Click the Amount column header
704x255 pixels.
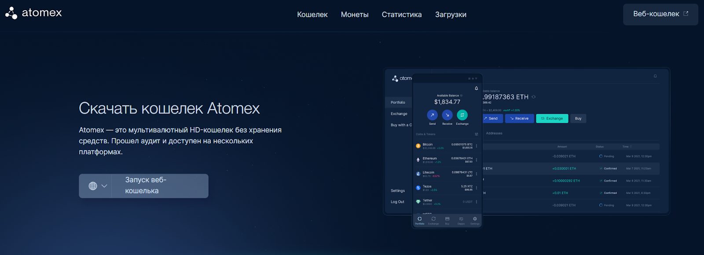[x=562, y=146]
